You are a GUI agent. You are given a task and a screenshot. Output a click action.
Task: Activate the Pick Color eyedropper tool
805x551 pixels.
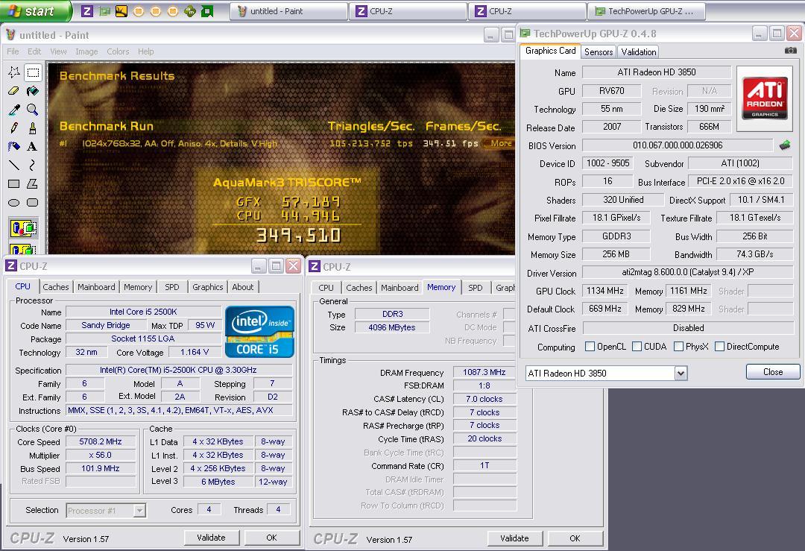[14, 110]
